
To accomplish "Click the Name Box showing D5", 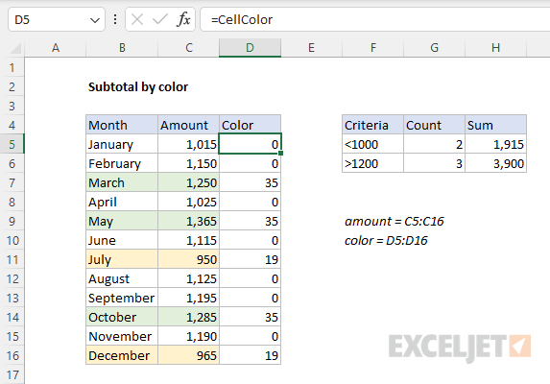I will click(57, 19).
